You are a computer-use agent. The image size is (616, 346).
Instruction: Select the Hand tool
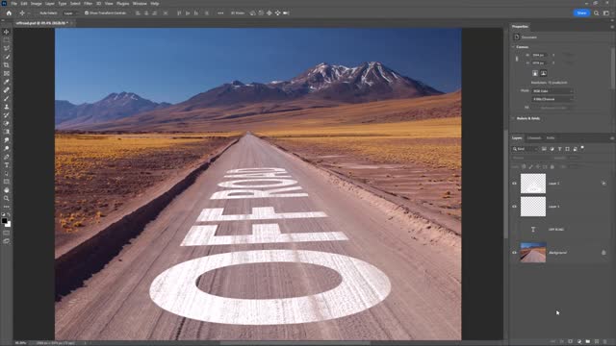pyautogui.click(x=7, y=190)
